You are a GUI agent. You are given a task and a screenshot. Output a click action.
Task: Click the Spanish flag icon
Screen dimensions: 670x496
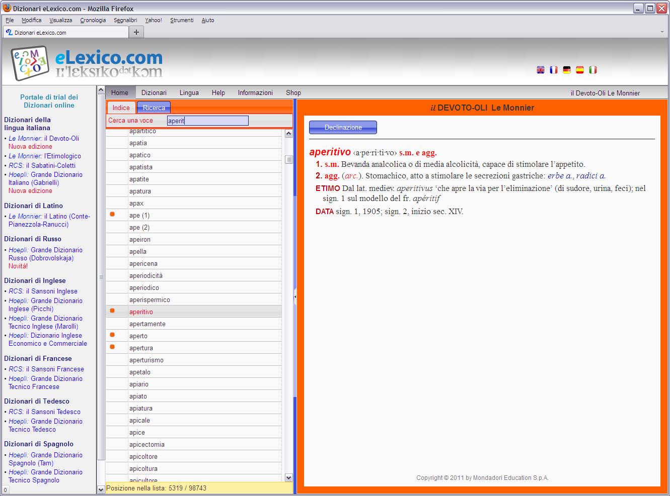pos(580,70)
